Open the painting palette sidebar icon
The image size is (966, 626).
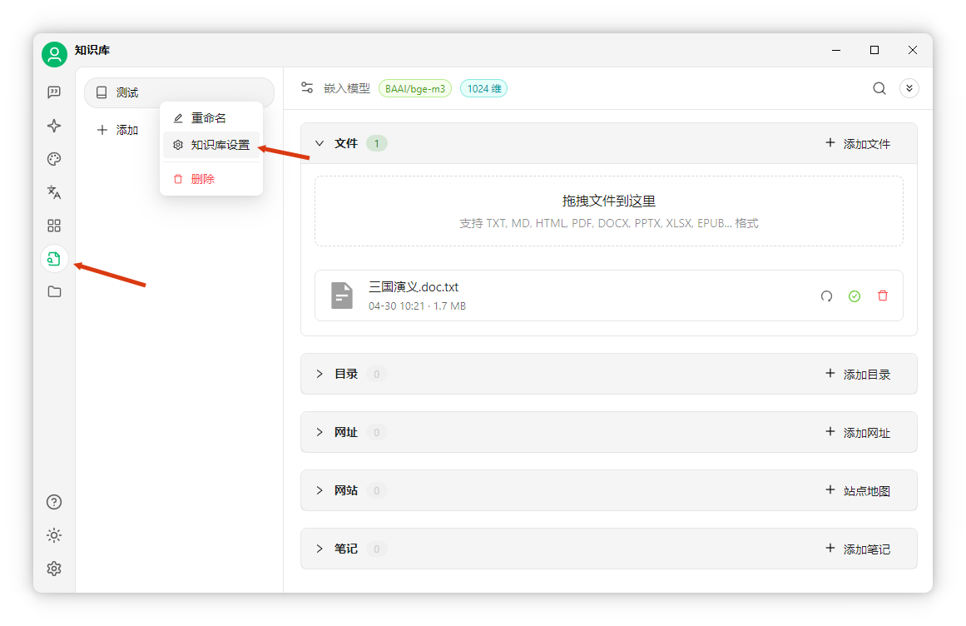tap(54, 159)
